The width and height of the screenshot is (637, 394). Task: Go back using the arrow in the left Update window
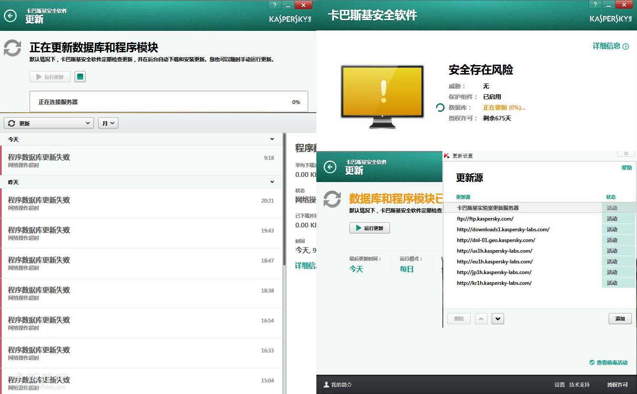[10, 16]
